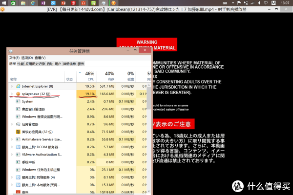Switch to the 性能 tab
Viewport: 293px width, 195px height.
21,64
